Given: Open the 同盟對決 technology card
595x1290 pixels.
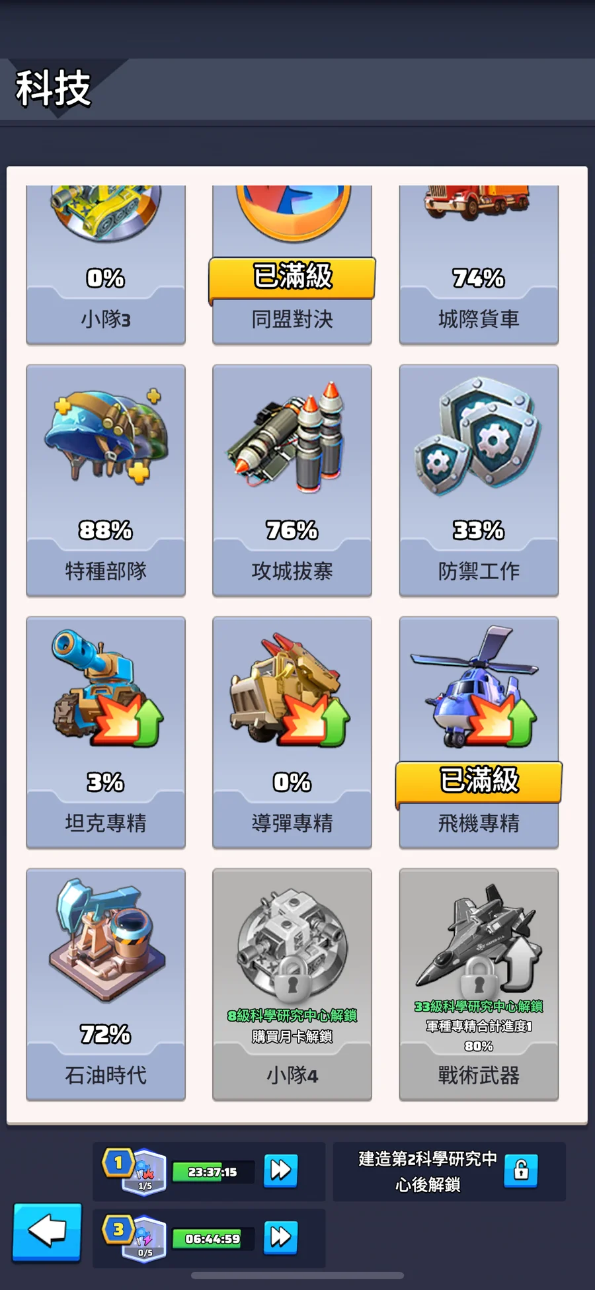Looking at the screenshot, I should click(x=292, y=264).
